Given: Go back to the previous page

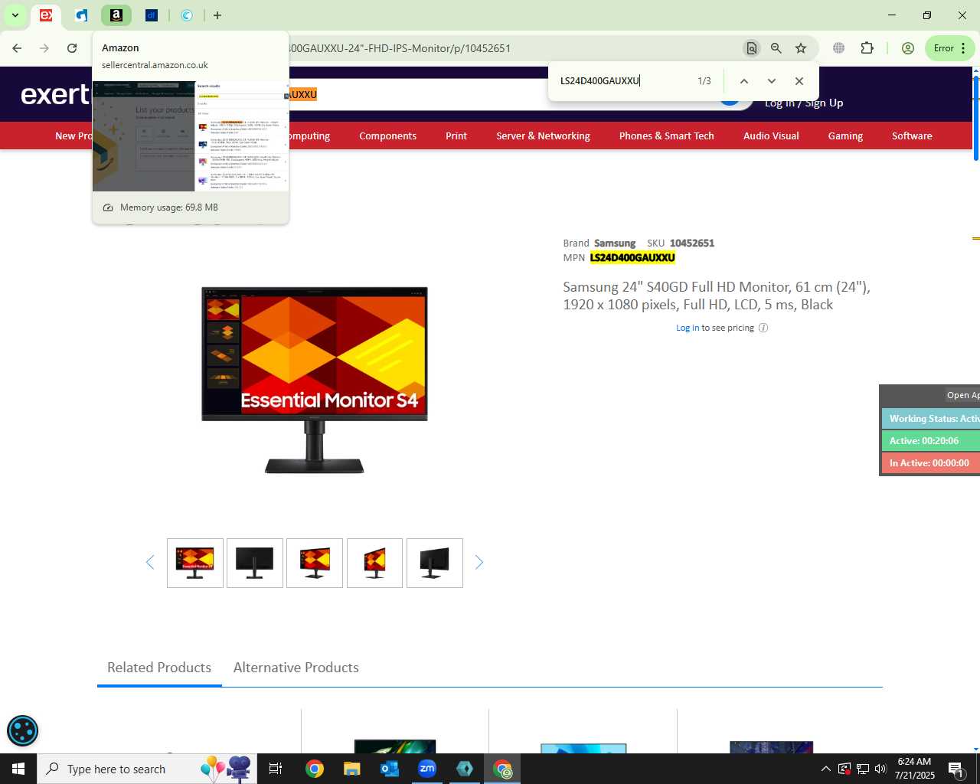Looking at the screenshot, I should [x=17, y=48].
